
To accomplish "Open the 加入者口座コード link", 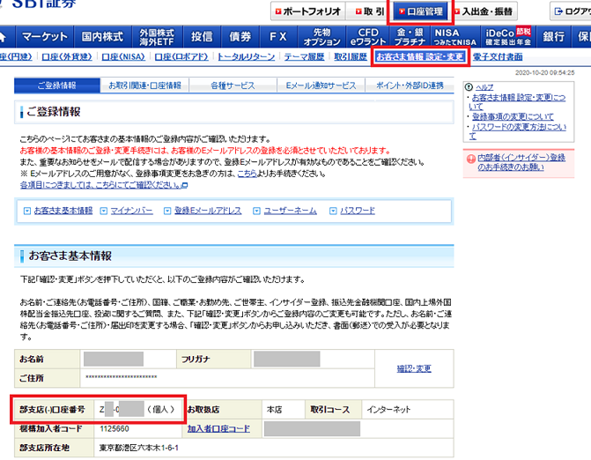I will tap(218, 429).
